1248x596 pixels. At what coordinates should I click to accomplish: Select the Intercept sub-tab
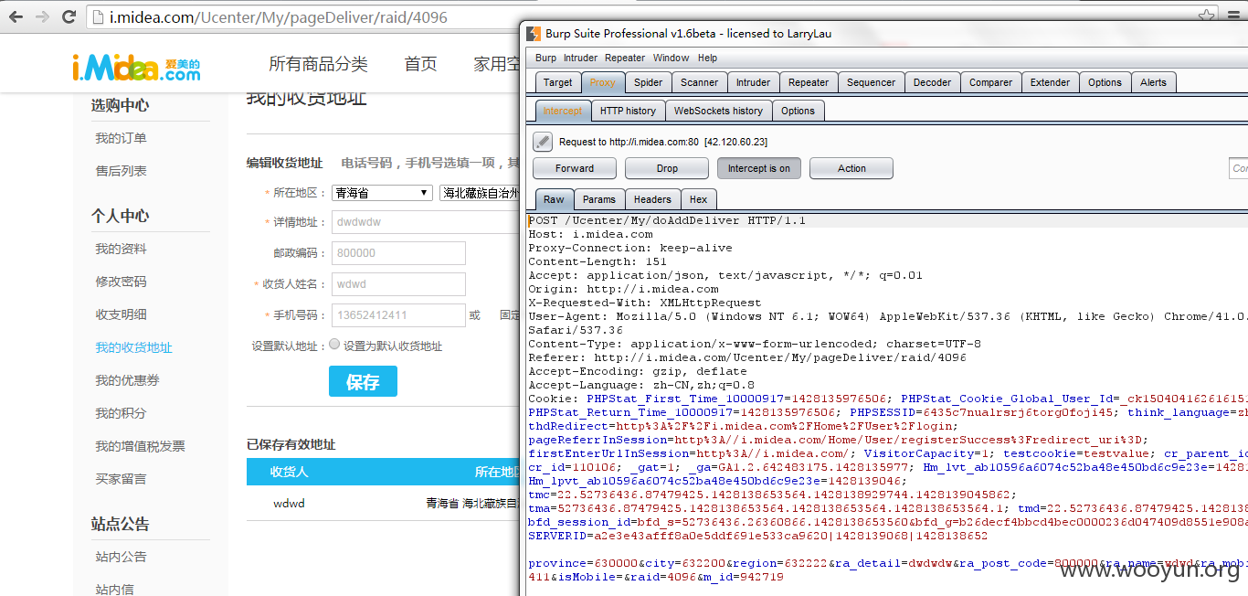coord(562,111)
